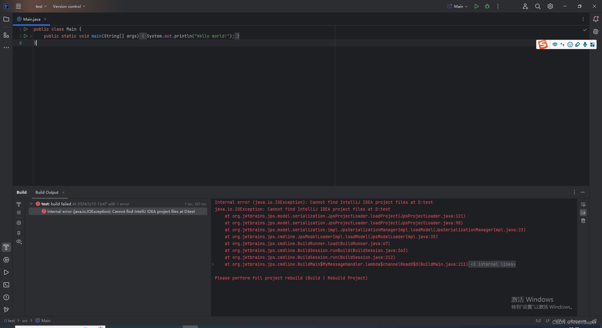Click the run gutter arrow beside class Main

pos(26,29)
